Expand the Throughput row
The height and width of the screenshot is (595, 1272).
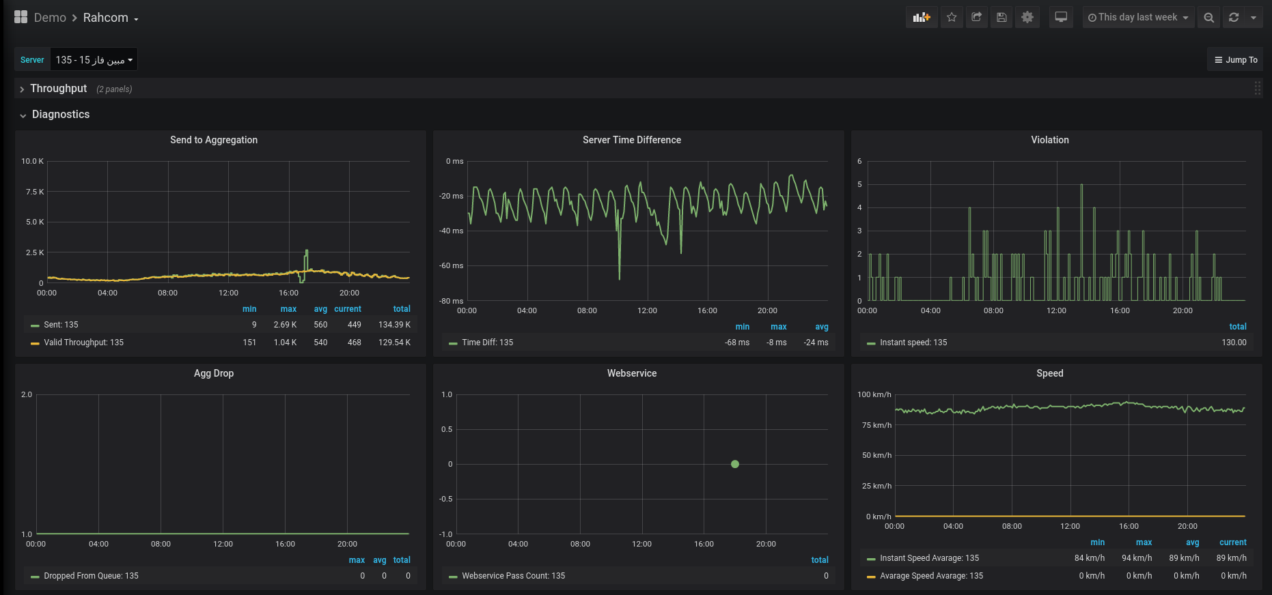tap(59, 89)
